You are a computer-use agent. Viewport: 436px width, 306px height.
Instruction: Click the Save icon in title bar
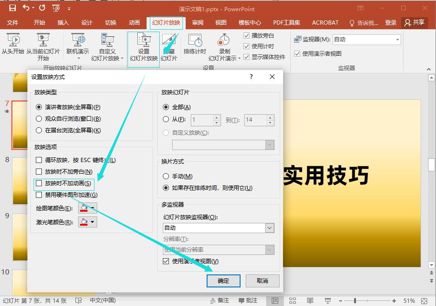(x=12, y=8)
